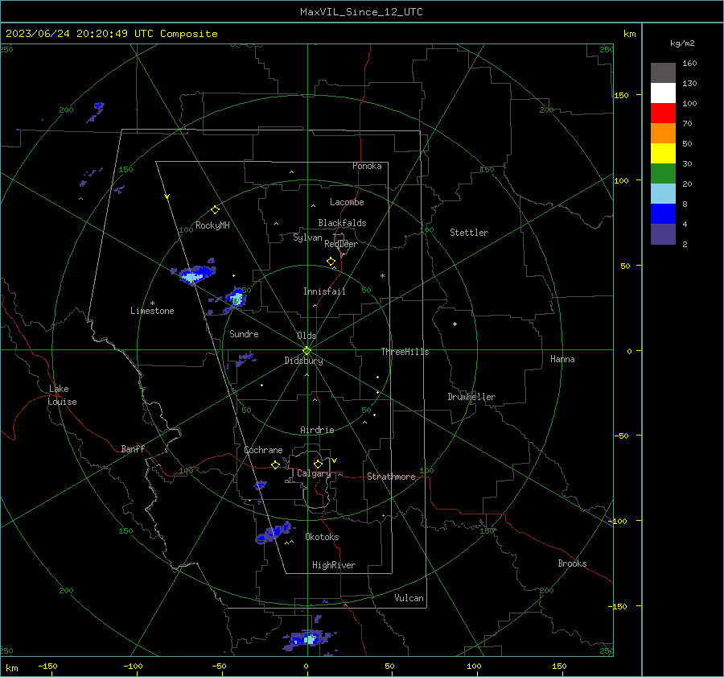Click the Limestone label

click(152, 311)
